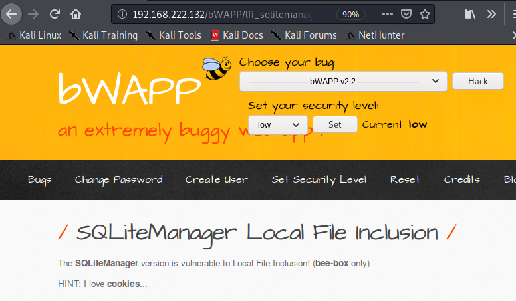Open the security level dropdown
The image size is (516, 301).
pyautogui.click(x=278, y=125)
